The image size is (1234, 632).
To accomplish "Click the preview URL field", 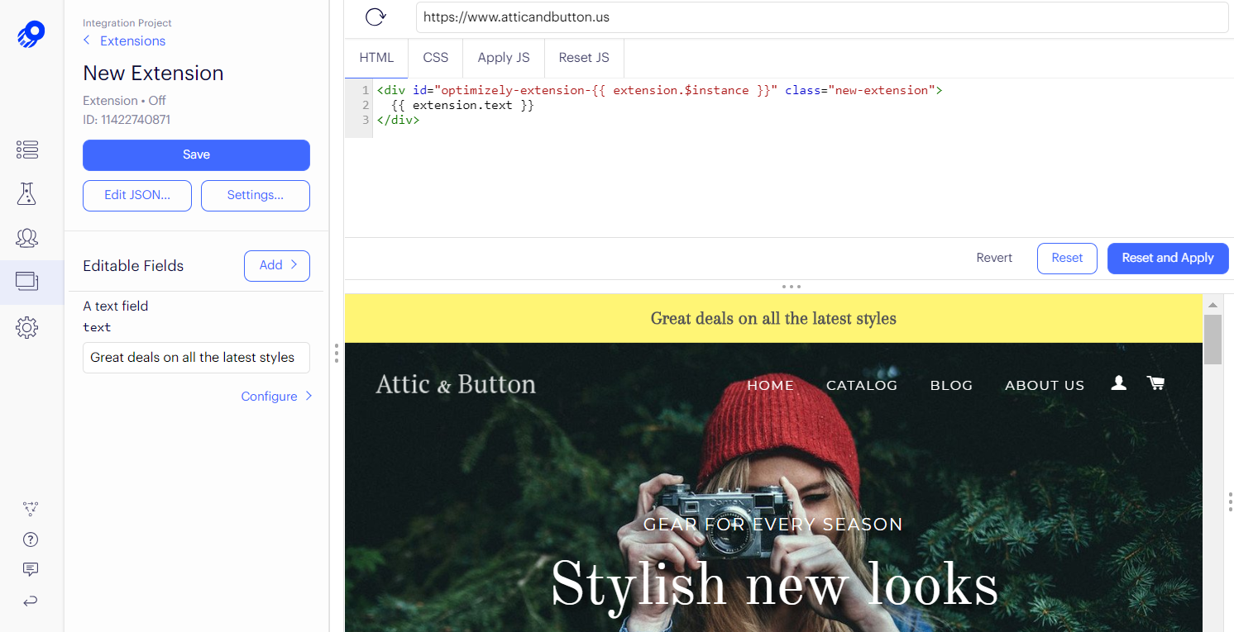I will (x=822, y=17).
